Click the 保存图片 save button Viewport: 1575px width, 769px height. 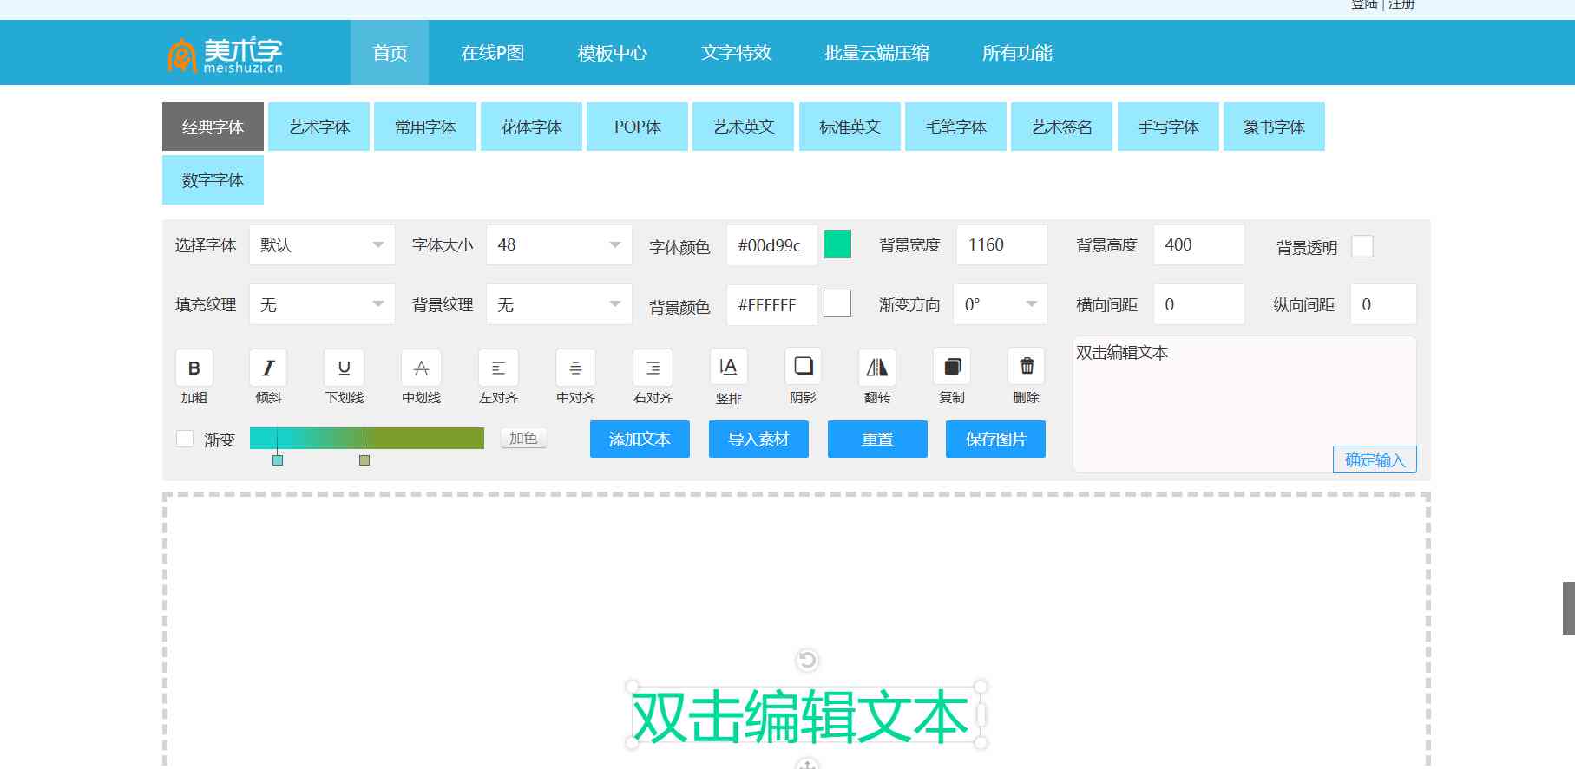point(995,439)
